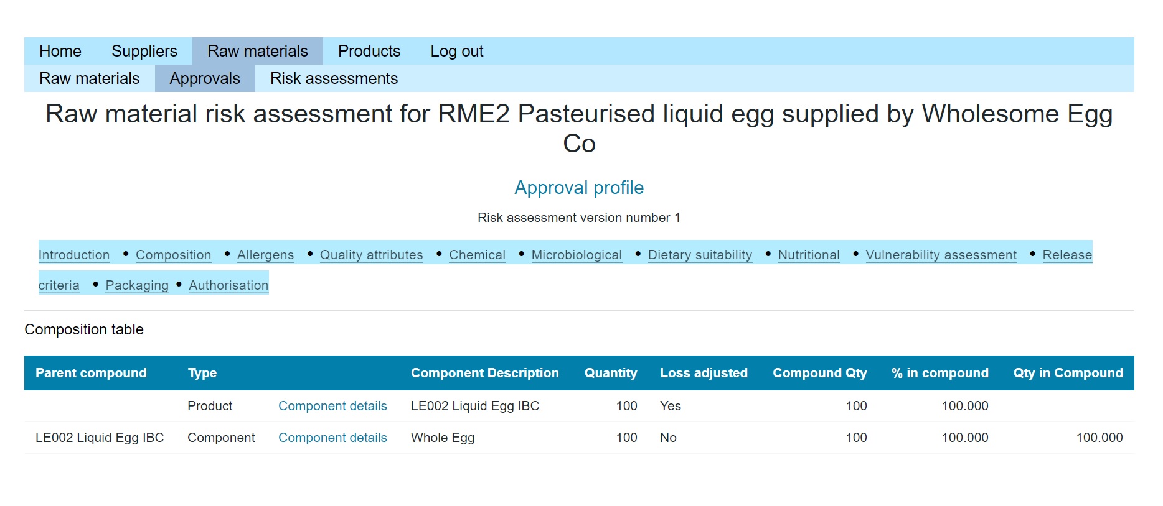Click the Parent compound column header

(91, 373)
